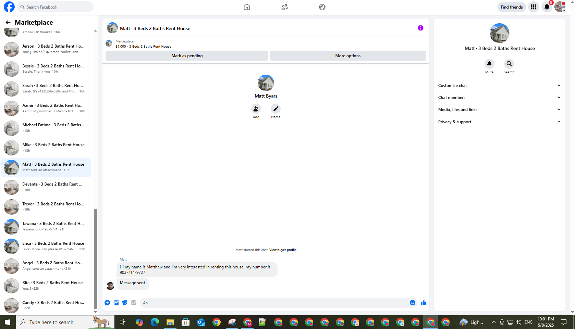Click the Mark as pending button

pyautogui.click(x=187, y=56)
